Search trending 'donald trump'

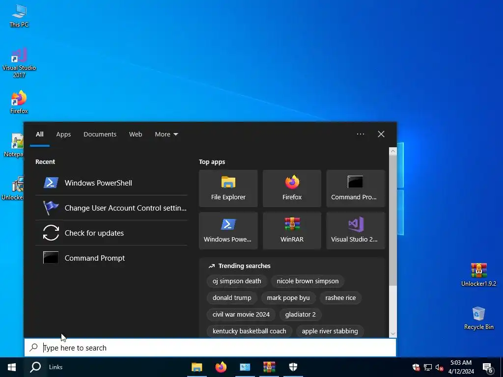pos(232,298)
